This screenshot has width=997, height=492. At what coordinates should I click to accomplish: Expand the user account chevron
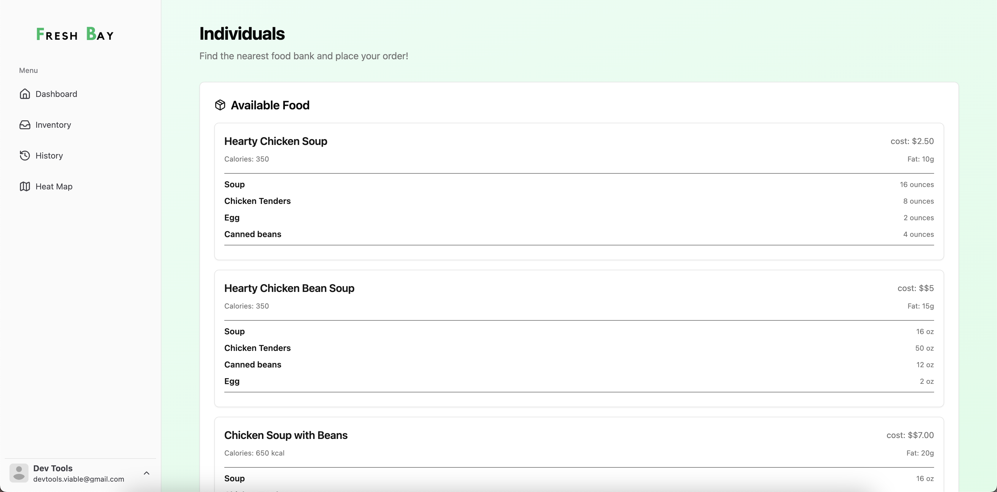tap(147, 473)
